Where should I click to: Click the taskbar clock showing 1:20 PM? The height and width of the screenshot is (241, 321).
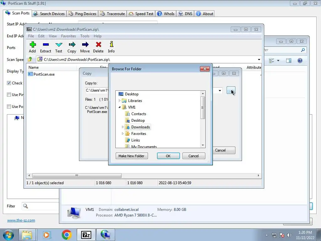(x=305, y=235)
